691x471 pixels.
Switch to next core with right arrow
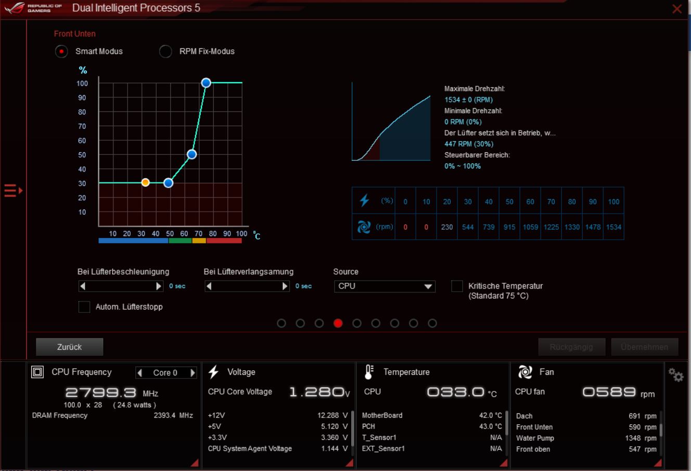tap(193, 373)
